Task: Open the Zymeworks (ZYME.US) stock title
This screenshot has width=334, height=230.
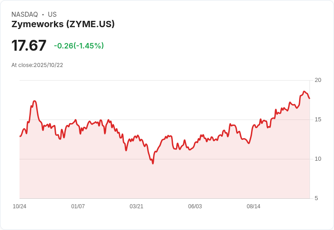Action: [63, 24]
